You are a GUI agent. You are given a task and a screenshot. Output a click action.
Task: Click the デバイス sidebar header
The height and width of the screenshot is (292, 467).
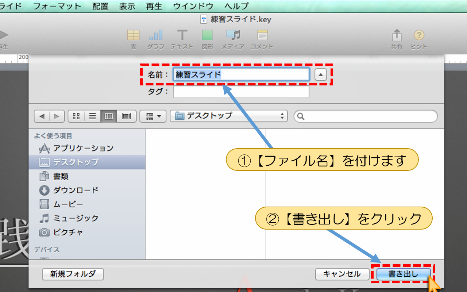pos(47,250)
